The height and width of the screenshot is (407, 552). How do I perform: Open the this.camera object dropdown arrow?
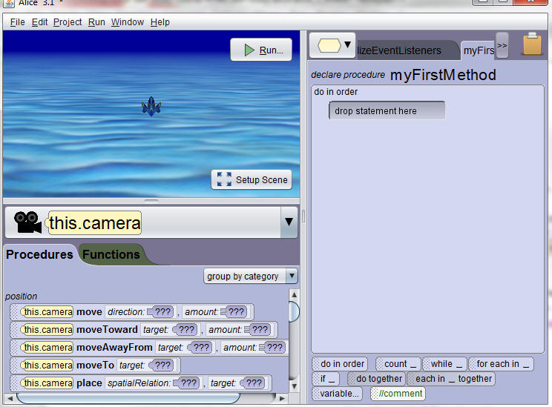pyautogui.click(x=289, y=222)
